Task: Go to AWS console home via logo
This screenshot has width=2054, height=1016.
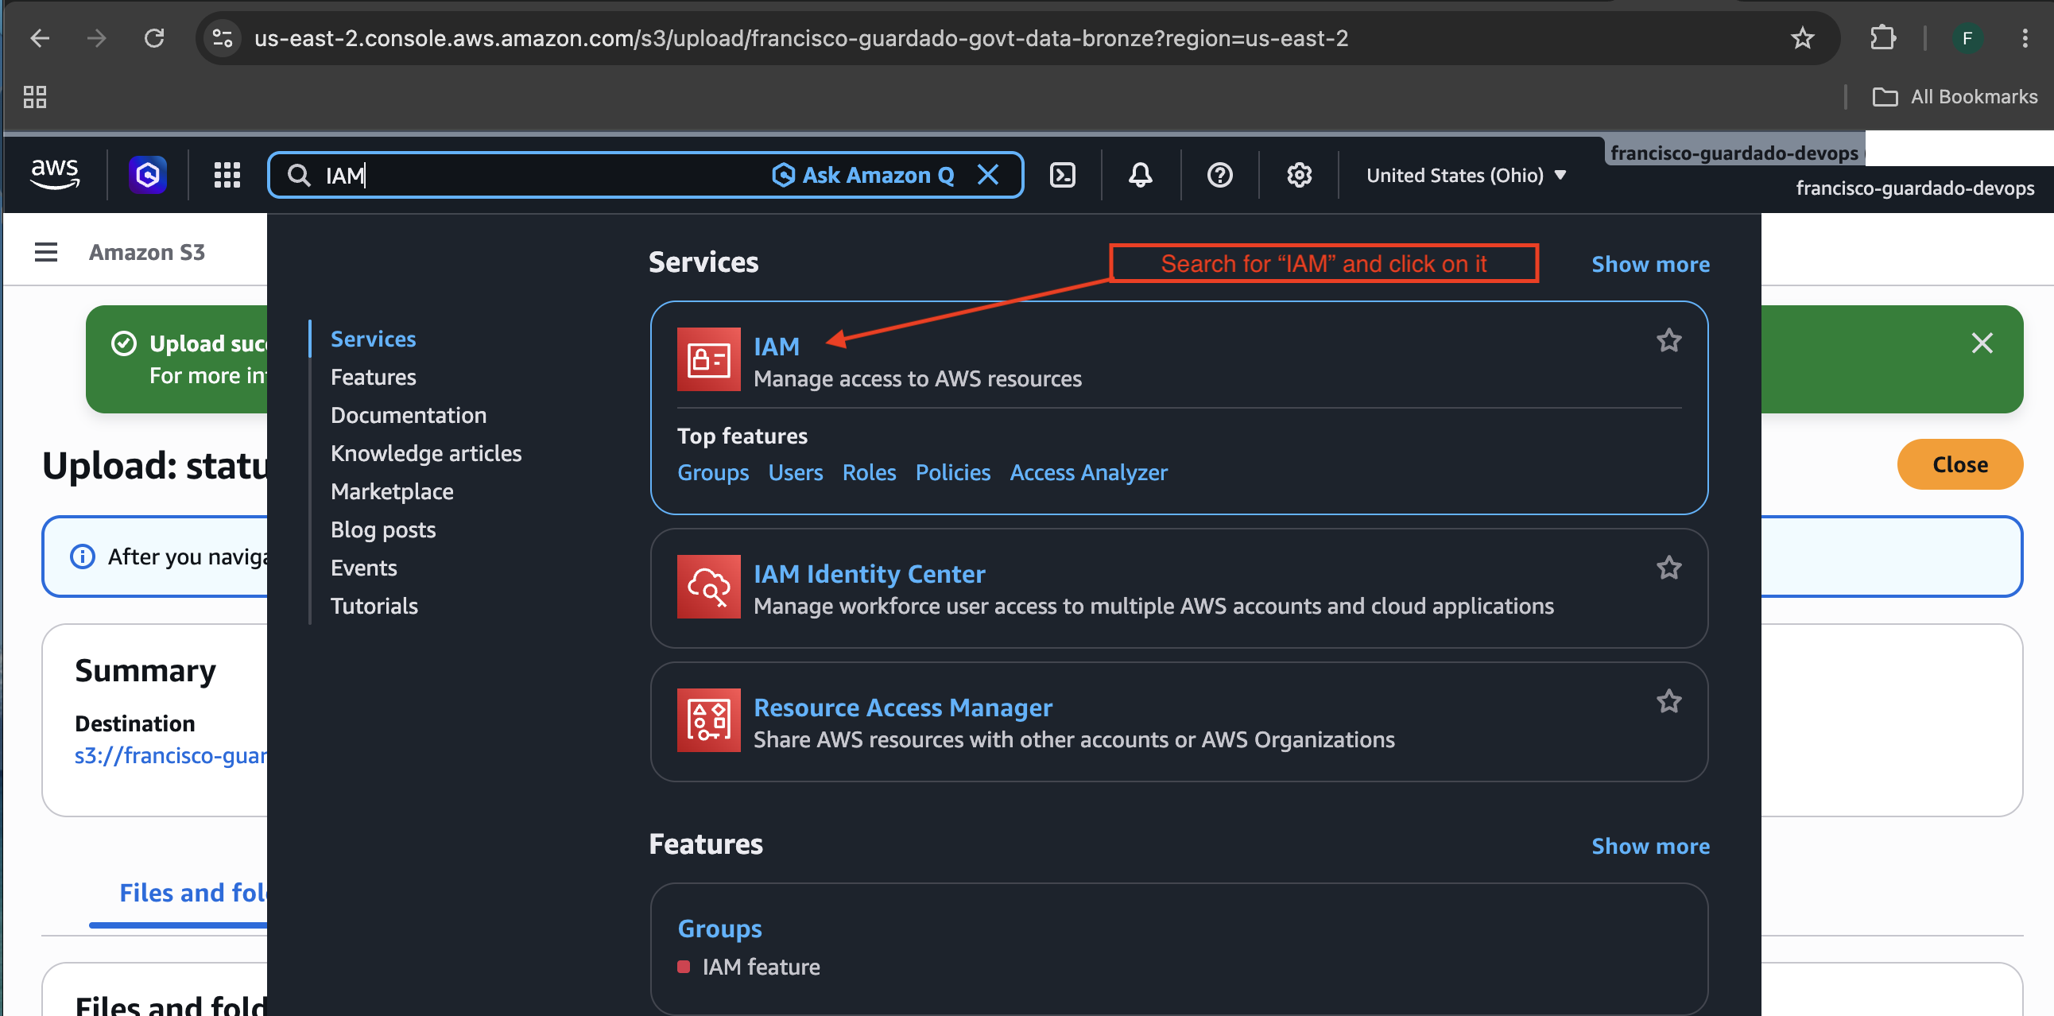Action: click(x=55, y=174)
